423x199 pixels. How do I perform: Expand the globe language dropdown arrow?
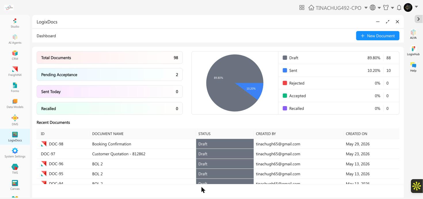coord(379,8)
